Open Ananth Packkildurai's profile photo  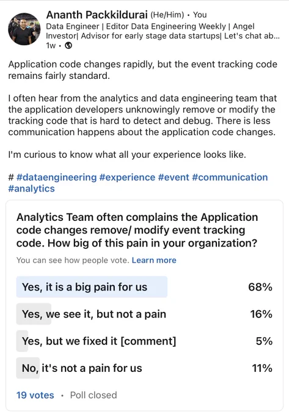[x=24, y=29]
